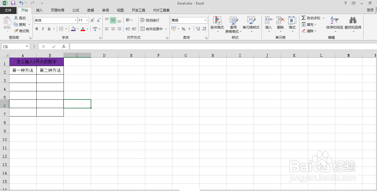This screenshot has width=377, height=191.
Task: Switch to Developer (开发工具) tab
Action: pos(139,10)
